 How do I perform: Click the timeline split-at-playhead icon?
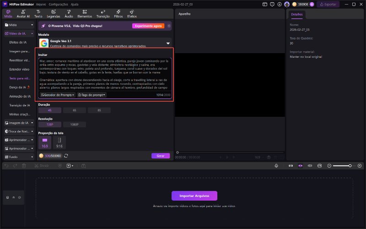pyautogui.click(x=310, y=166)
